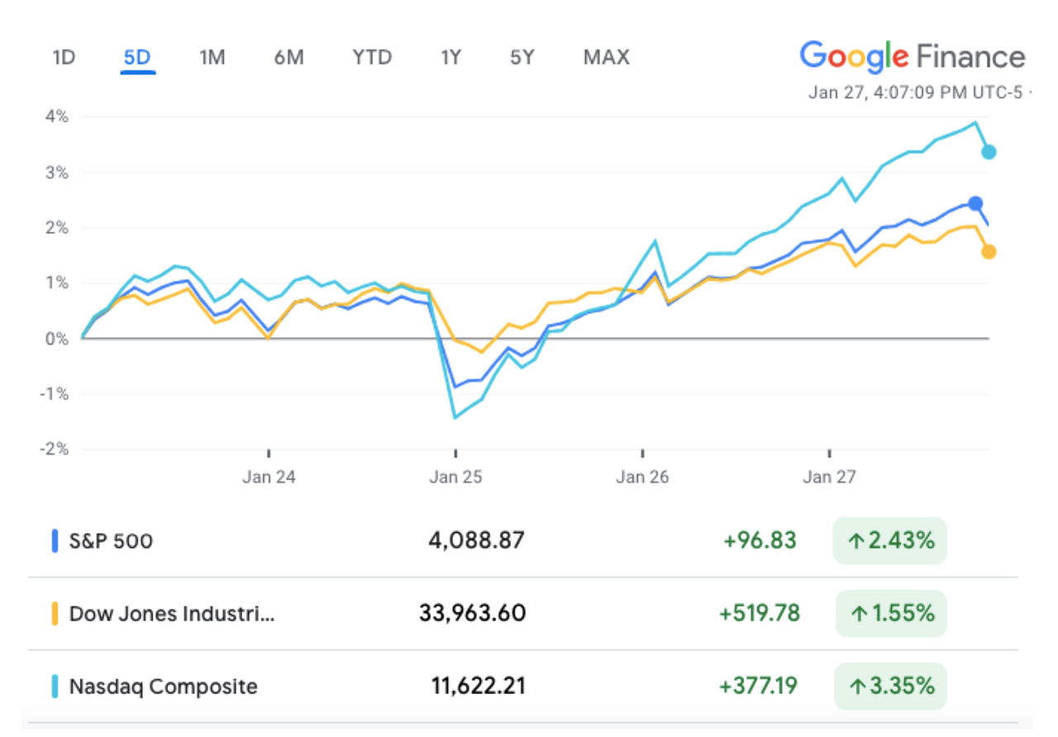
Task: Click the S&P 500 blue endpoint dot
Action: 975,203
